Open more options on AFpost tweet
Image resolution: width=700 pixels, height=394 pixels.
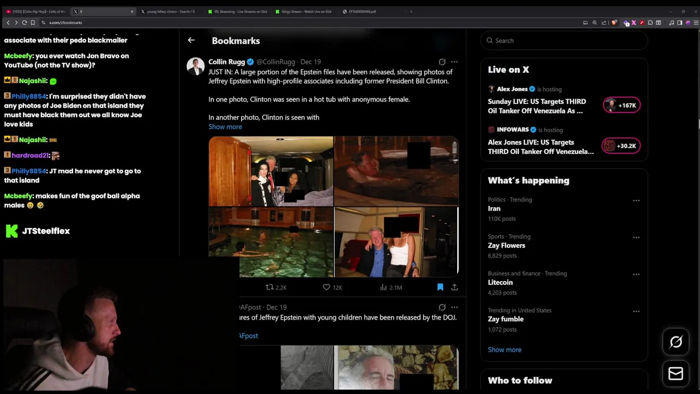point(454,307)
